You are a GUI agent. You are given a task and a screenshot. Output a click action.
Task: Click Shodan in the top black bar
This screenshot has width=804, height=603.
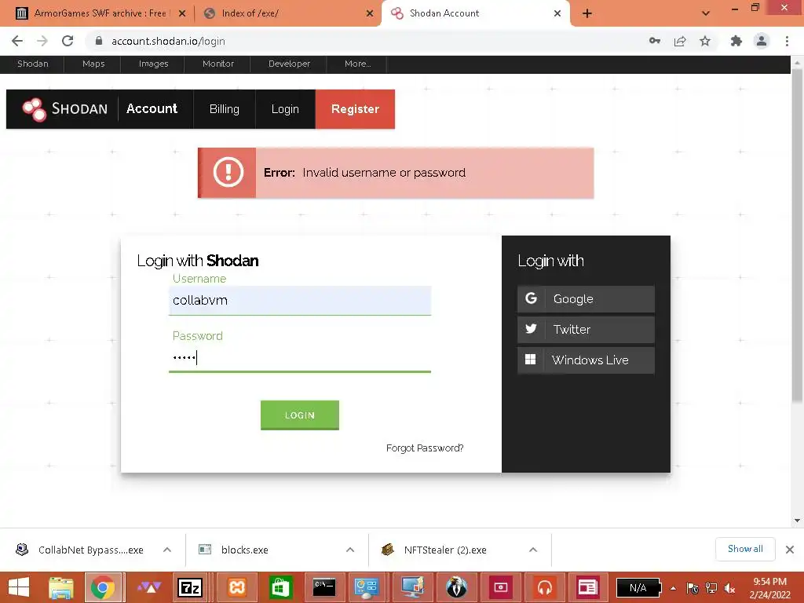[33, 64]
